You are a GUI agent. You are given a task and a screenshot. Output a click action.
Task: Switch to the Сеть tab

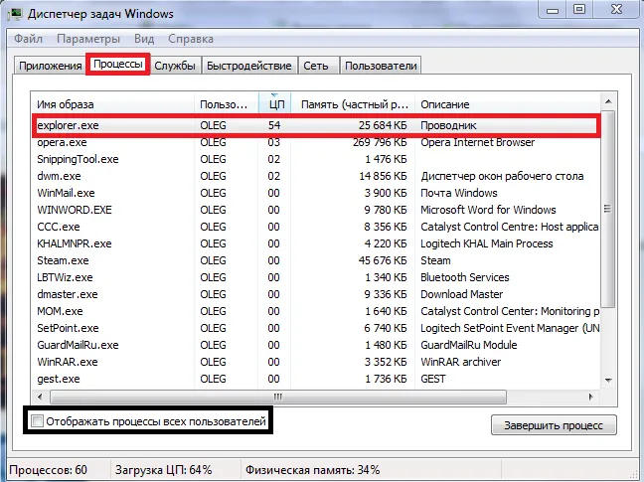coord(316,66)
